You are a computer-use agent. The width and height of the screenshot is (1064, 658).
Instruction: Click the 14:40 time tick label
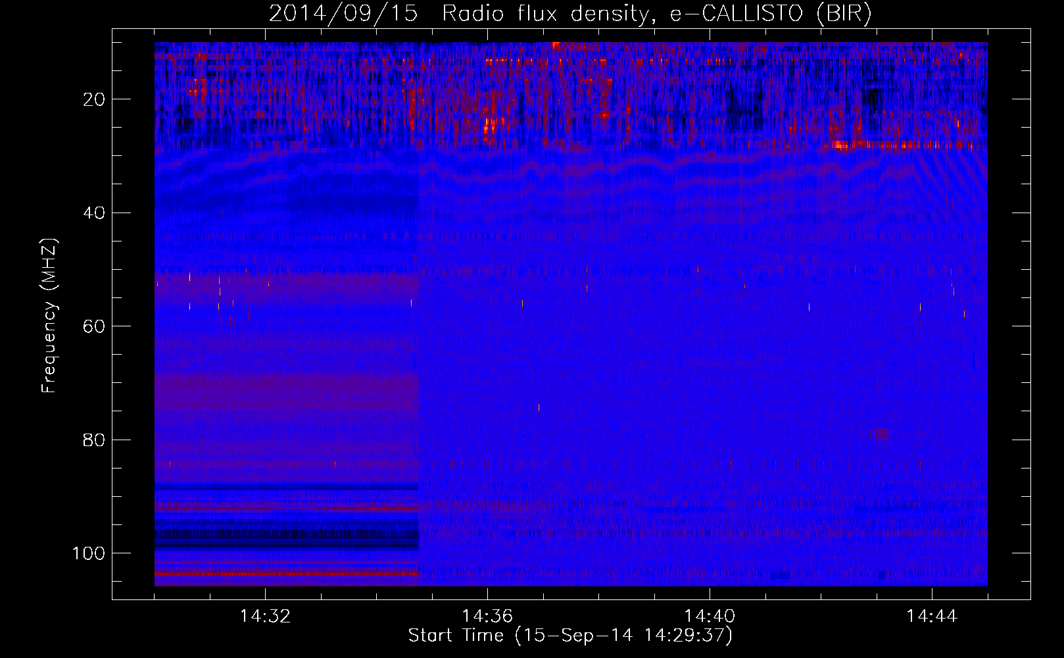coord(710,617)
